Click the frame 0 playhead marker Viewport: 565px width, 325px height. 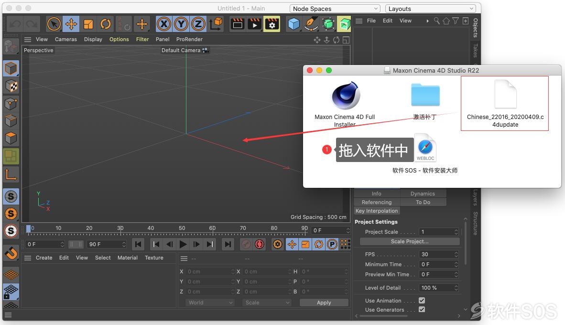point(29,229)
